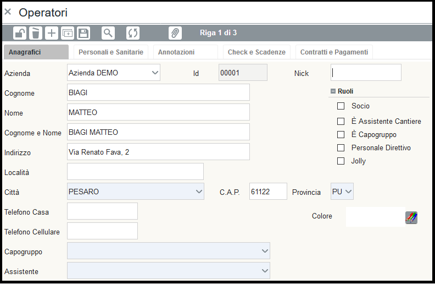This screenshot has width=435, height=284.
Task: Check the È Capogruppo role box
Action: tap(341, 134)
